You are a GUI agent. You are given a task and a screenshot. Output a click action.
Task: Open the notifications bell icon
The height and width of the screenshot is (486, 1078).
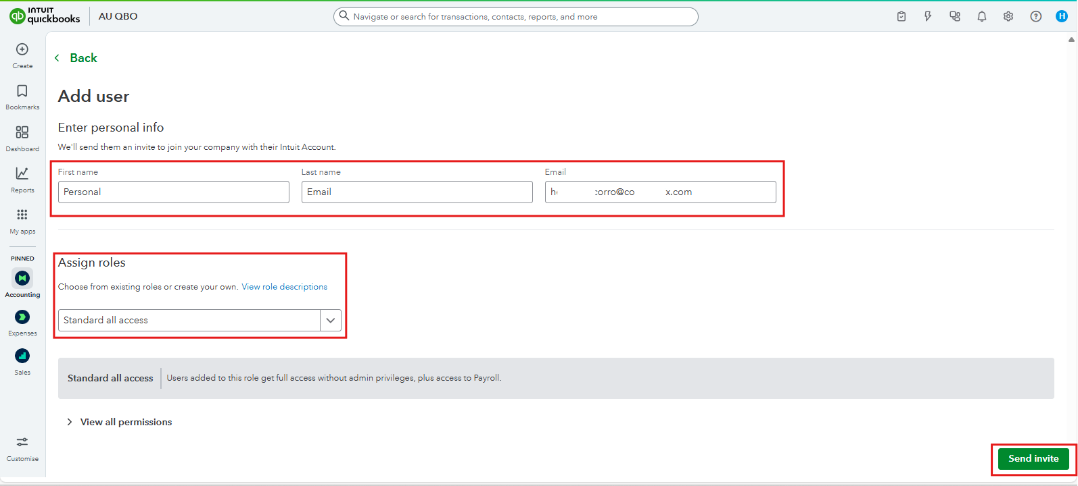pyautogui.click(x=981, y=17)
